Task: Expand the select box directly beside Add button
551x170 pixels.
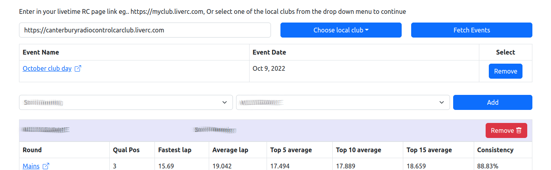Action: pyautogui.click(x=343, y=102)
